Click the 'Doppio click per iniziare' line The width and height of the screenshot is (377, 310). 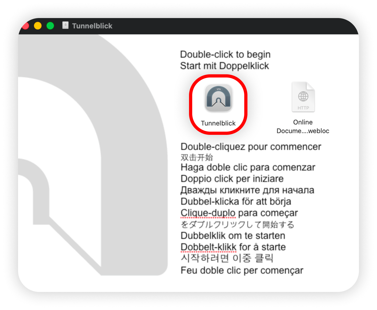click(x=232, y=179)
